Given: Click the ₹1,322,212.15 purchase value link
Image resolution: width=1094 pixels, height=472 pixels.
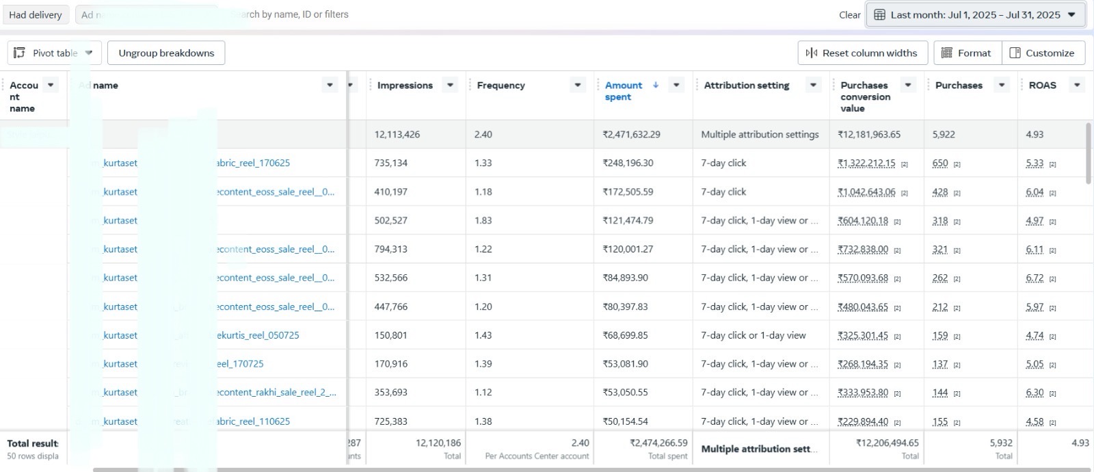Looking at the screenshot, I should coord(866,163).
